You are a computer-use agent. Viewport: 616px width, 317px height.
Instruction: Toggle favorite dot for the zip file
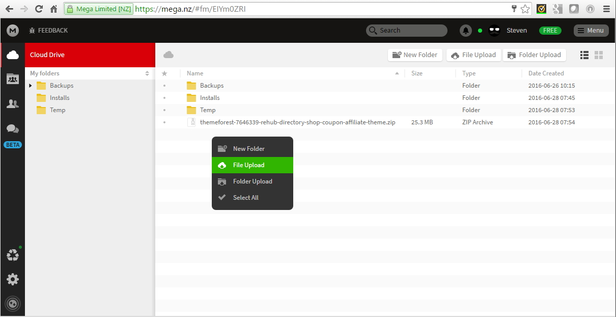[164, 122]
